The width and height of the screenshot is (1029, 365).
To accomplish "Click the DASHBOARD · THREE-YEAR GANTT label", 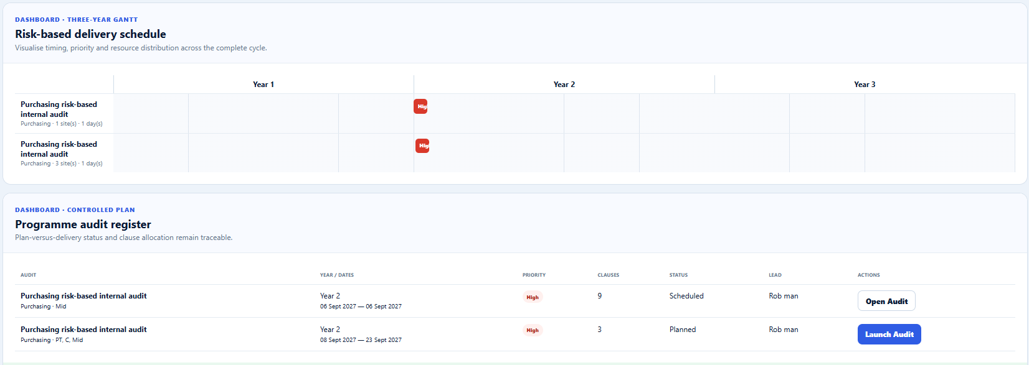I will point(77,20).
